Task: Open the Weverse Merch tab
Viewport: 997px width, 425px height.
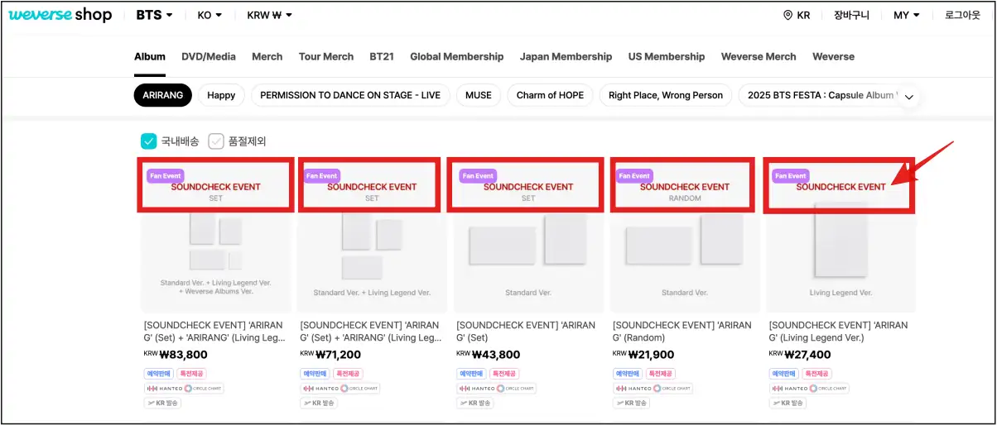Action: click(x=759, y=56)
